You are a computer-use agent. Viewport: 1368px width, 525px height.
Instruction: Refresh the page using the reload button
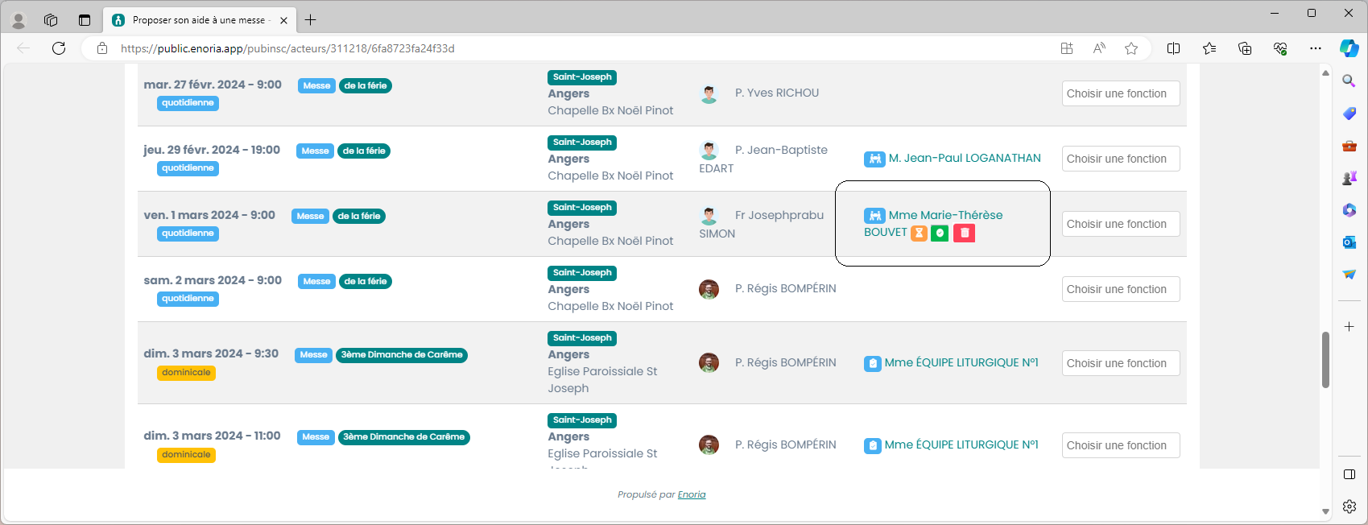click(x=59, y=48)
